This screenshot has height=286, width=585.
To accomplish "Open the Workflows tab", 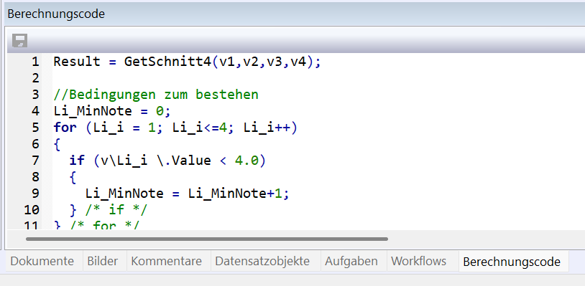I will point(418,261).
